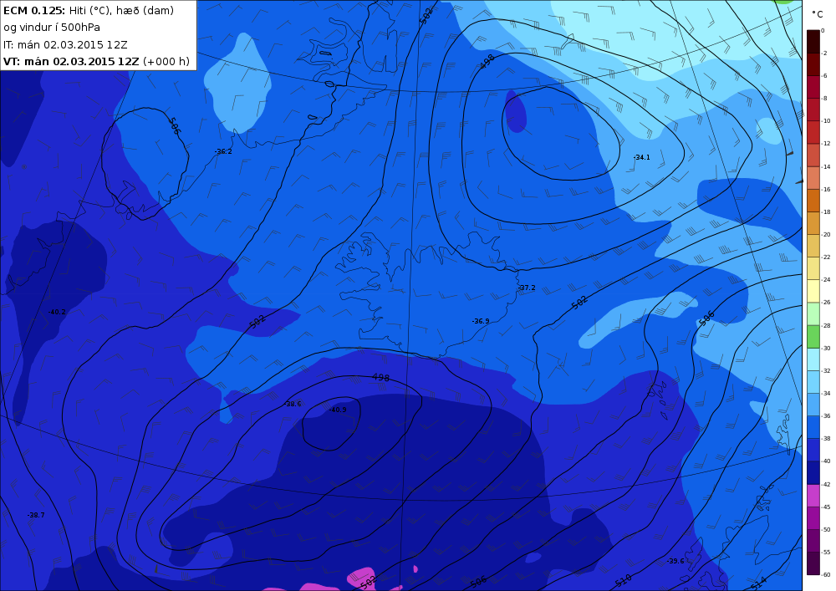The image size is (836, 591).
Task: Click the pale yellow swatch between -24 and -26
Action: click(x=813, y=291)
